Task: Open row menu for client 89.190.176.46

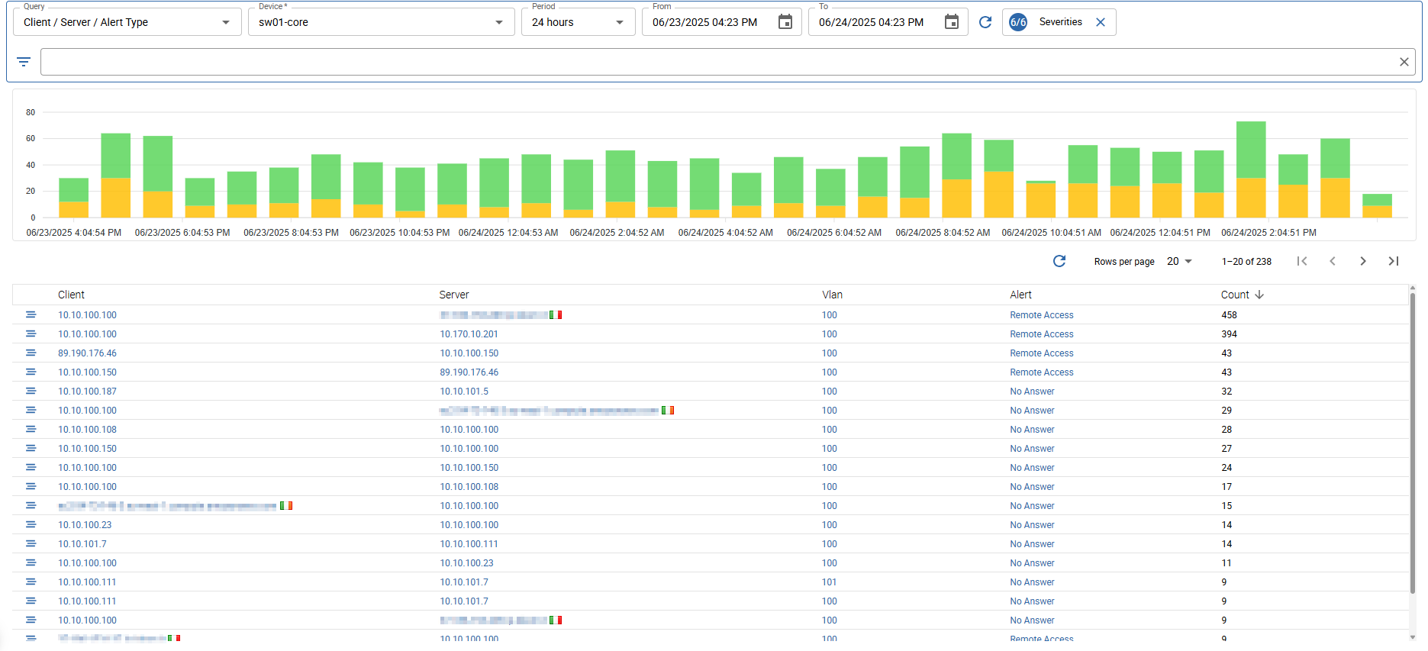Action: click(x=31, y=353)
